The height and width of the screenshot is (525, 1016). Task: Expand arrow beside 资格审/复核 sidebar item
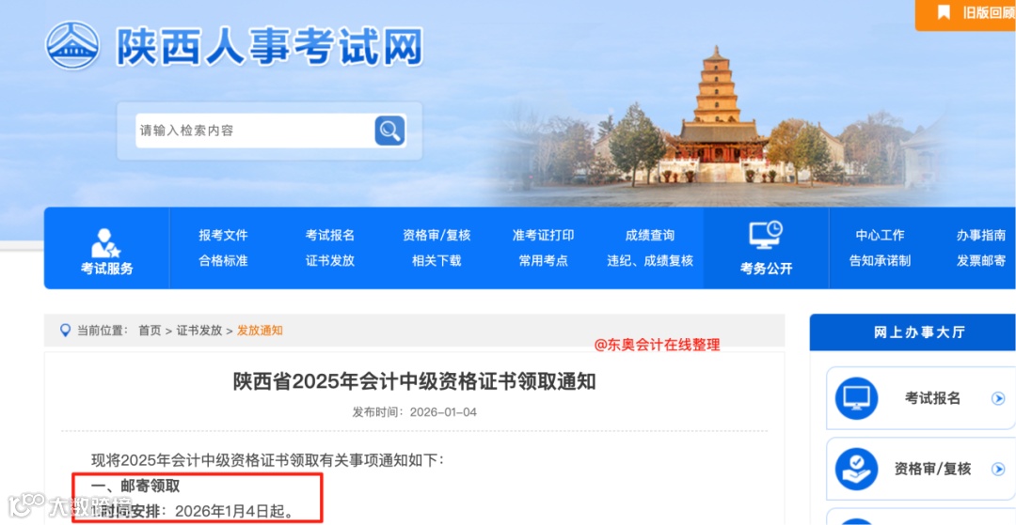998,470
